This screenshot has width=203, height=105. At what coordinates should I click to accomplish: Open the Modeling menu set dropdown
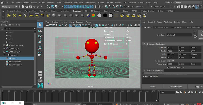pyautogui.click(x=9, y=7)
